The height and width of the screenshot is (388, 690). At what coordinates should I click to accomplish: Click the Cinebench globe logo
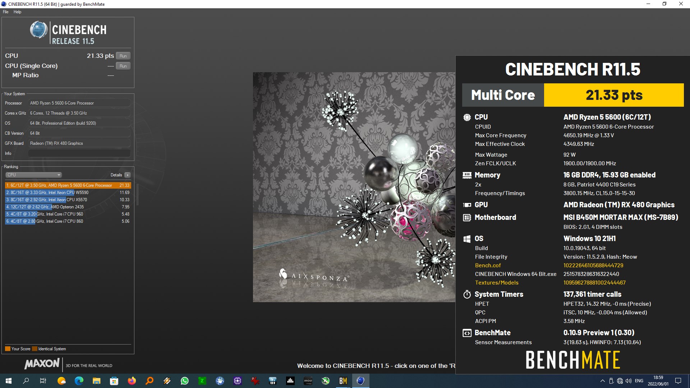coord(38,30)
